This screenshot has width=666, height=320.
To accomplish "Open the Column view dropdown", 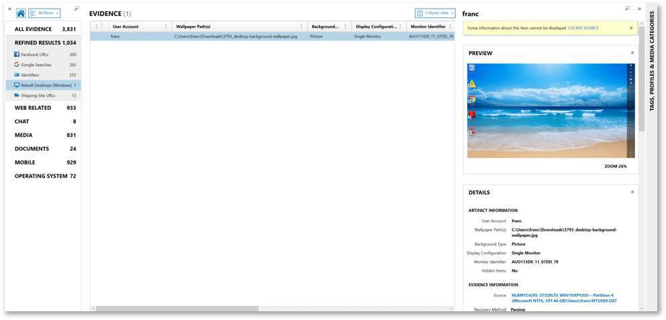I will click(x=435, y=13).
